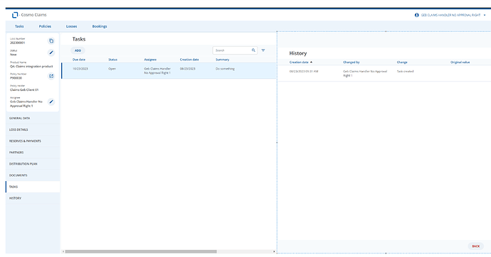Select Partners in sidebar
The width and height of the screenshot is (491, 257).
(33, 153)
